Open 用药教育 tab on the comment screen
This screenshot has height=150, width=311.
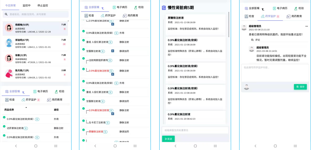coord(294,16)
